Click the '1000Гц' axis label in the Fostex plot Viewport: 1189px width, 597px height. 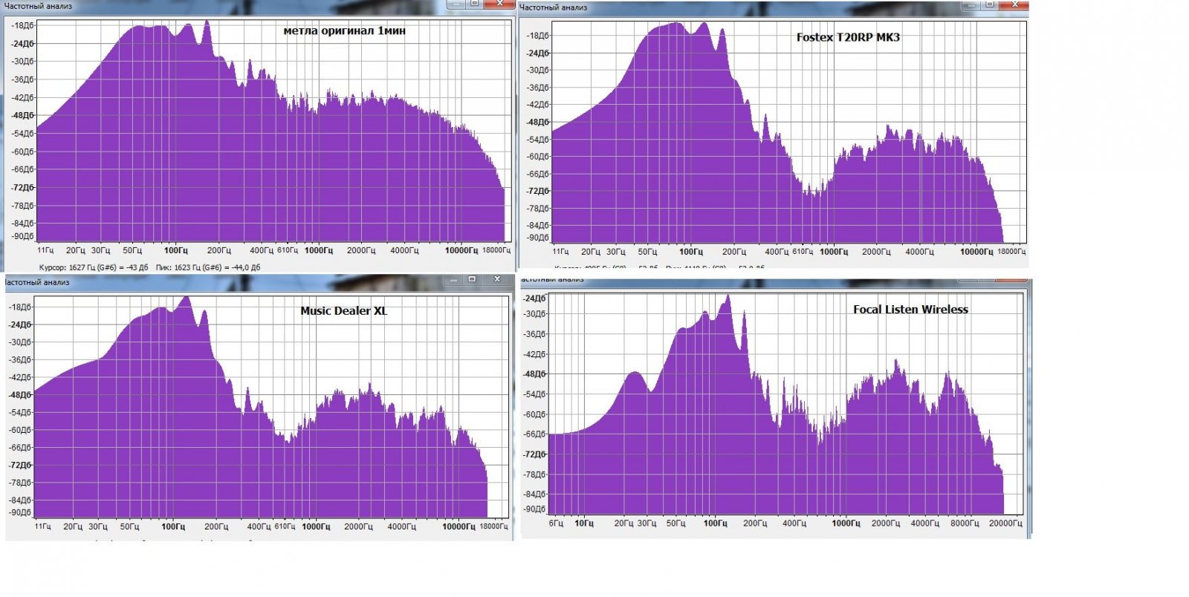834,252
